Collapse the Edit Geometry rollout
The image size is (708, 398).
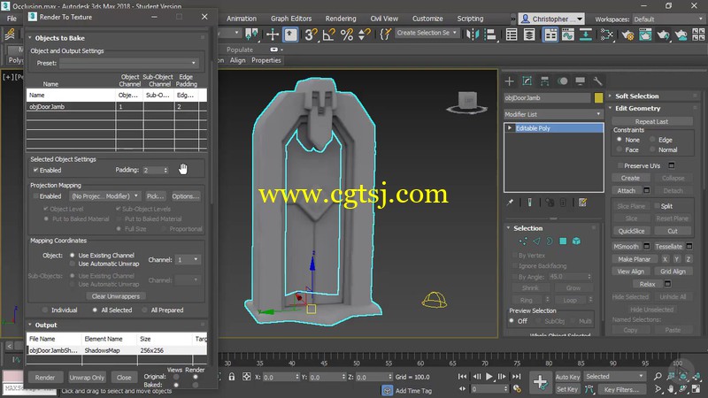point(637,108)
